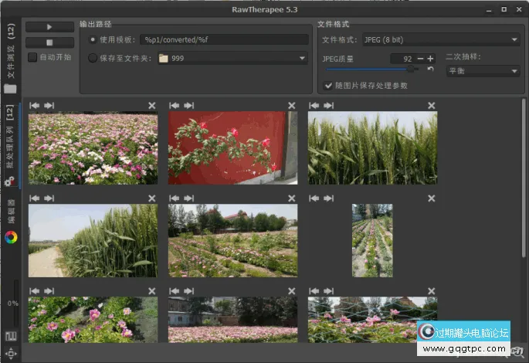529x363 pixels.
Task: Stop queue processing with the stop button
Action: [x=49, y=42]
